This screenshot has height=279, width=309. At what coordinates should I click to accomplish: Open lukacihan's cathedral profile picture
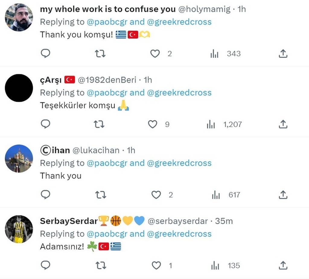(19, 159)
